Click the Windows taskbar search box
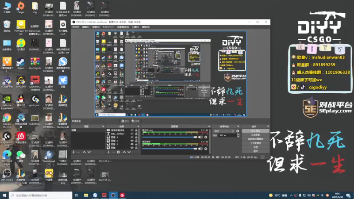Image resolution: width=354 pixels, height=199 pixels. tap(41, 195)
